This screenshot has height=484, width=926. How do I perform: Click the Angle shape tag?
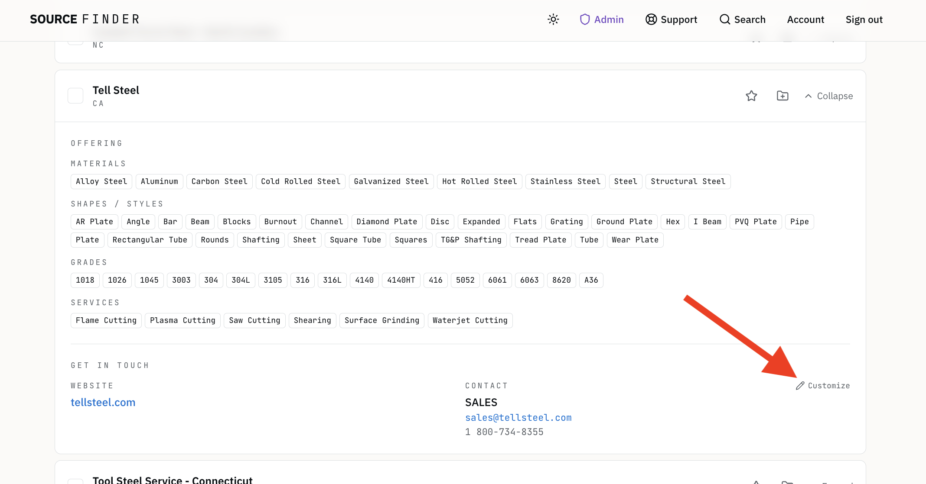pyautogui.click(x=138, y=222)
